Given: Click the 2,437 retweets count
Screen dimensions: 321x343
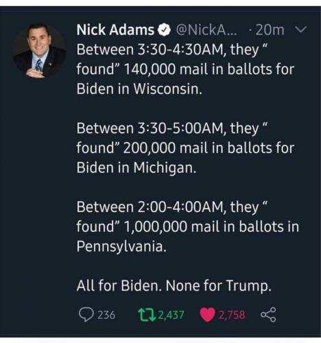Looking at the screenshot, I should tap(171, 315).
